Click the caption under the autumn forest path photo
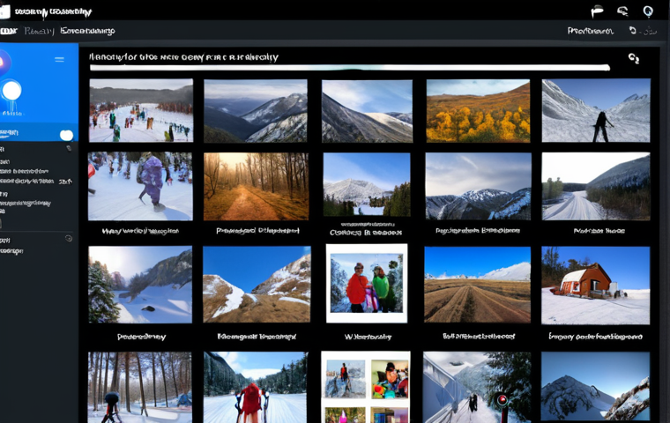Viewport: 670px width, 423px height. tap(257, 231)
